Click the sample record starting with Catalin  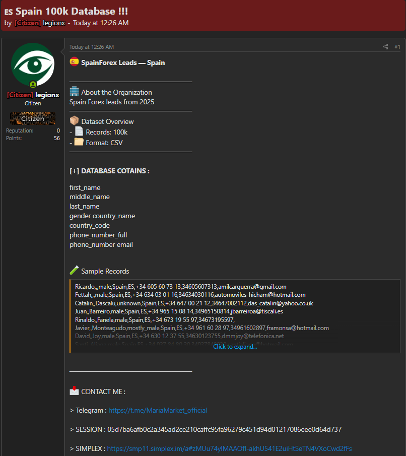tap(194, 303)
